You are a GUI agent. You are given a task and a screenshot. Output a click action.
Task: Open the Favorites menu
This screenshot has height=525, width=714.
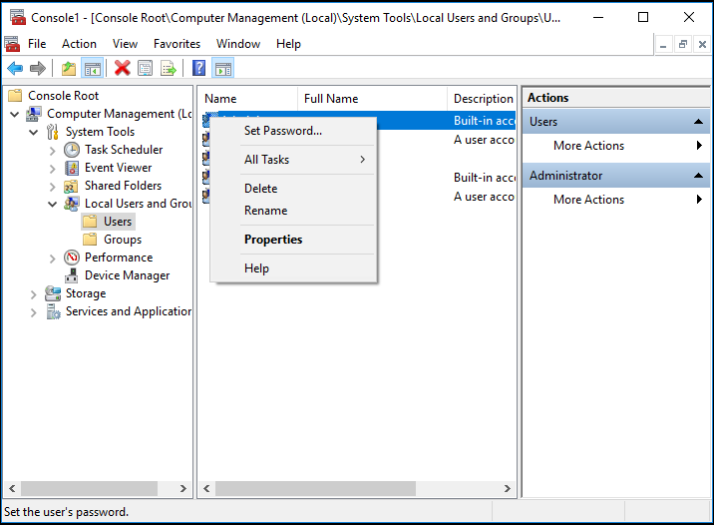point(177,44)
